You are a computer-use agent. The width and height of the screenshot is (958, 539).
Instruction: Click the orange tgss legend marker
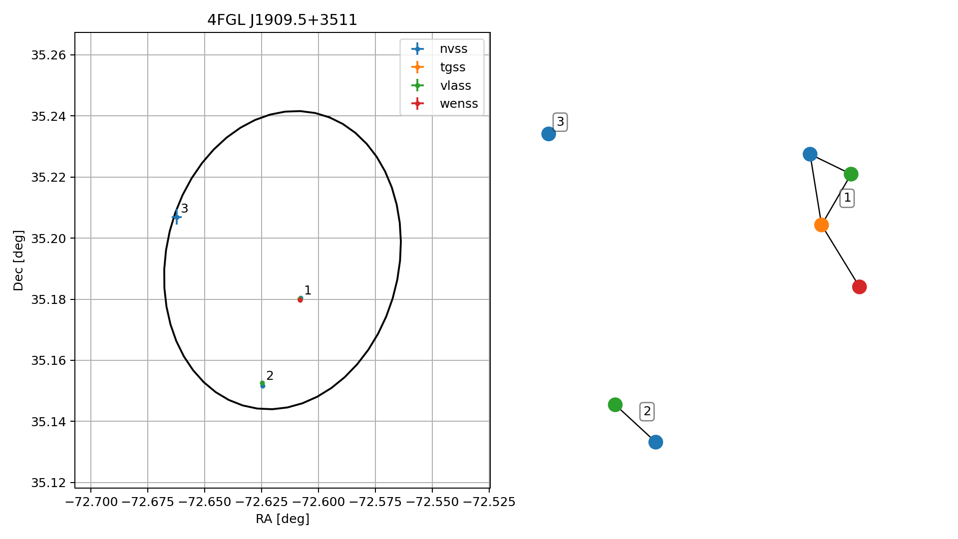point(417,67)
